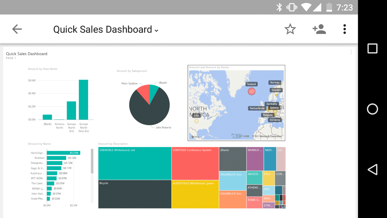
Task: Select the GRENOBLE Whiteboard red treemap block
Action: [x=134, y=163]
